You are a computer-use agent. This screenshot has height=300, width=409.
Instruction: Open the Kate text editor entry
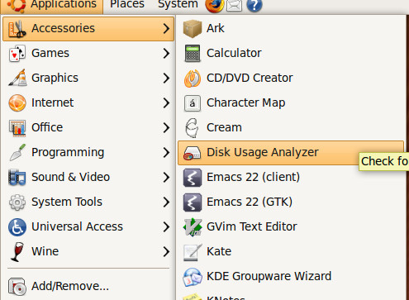(291, 251)
